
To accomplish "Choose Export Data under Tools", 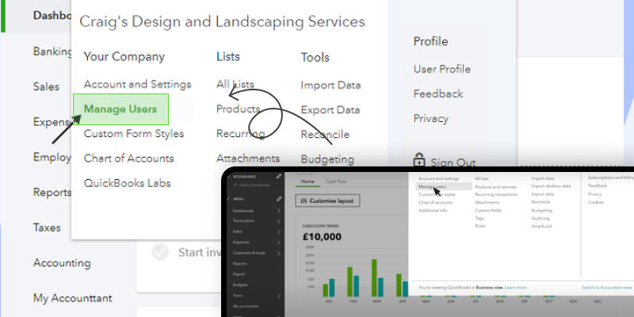I will coord(330,110).
